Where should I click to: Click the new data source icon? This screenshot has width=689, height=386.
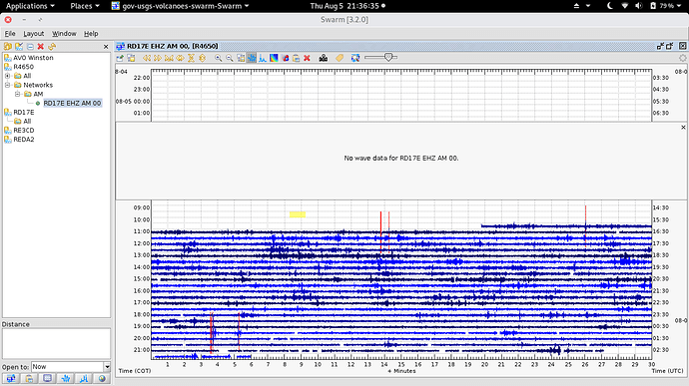click(x=8, y=46)
